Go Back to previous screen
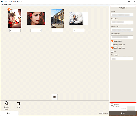The width and height of the screenshot is (137, 116). tap(9, 113)
